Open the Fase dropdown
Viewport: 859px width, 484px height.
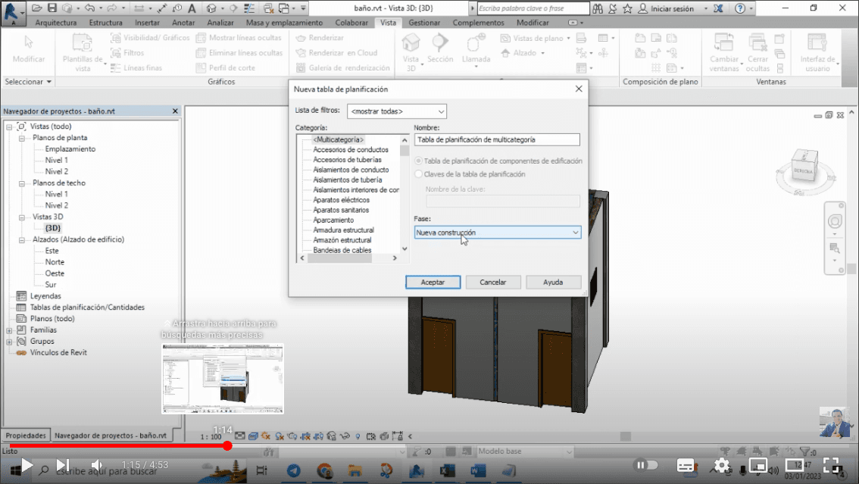pyautogui.click(x=498, y=233)
